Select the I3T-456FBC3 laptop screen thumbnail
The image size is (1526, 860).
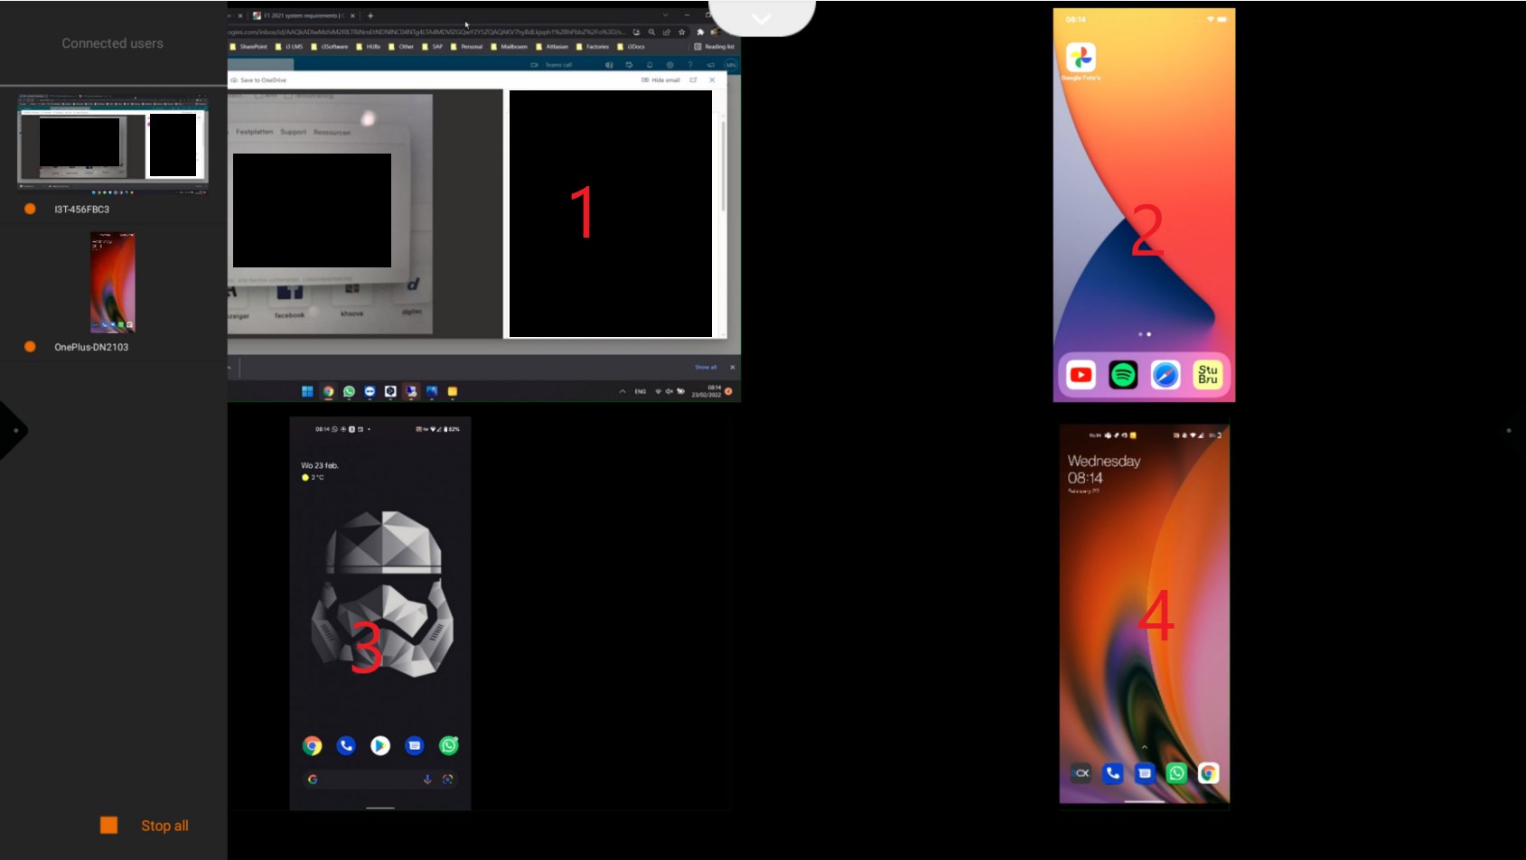[x=113, y=143]
